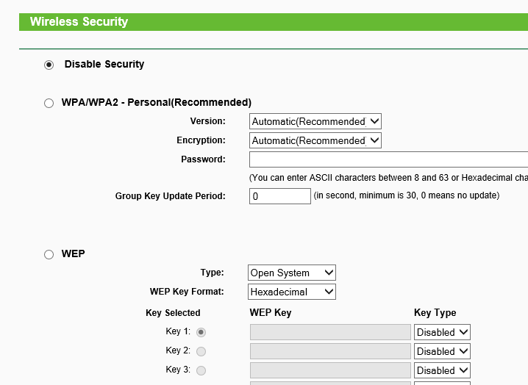Click the Key 3 WEP Key field
This screenshot has height=385, width=528.
330,370
